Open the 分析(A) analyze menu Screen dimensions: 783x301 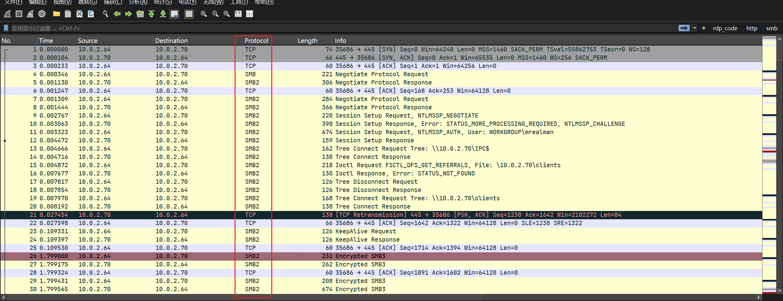(138, 2)
